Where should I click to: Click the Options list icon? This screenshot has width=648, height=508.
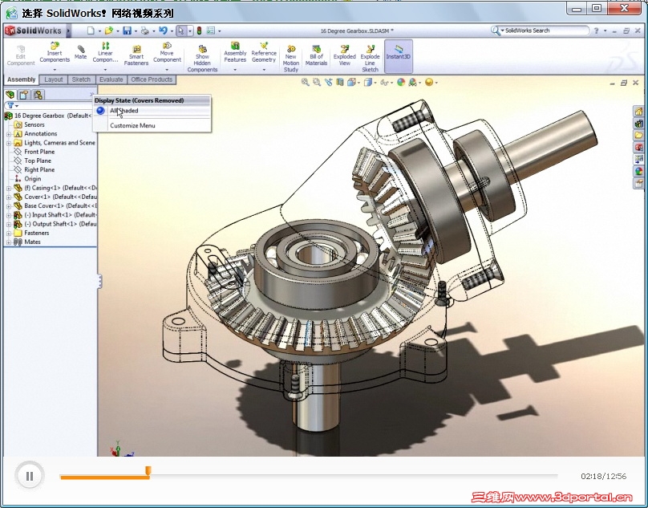[x=211, y=30]
